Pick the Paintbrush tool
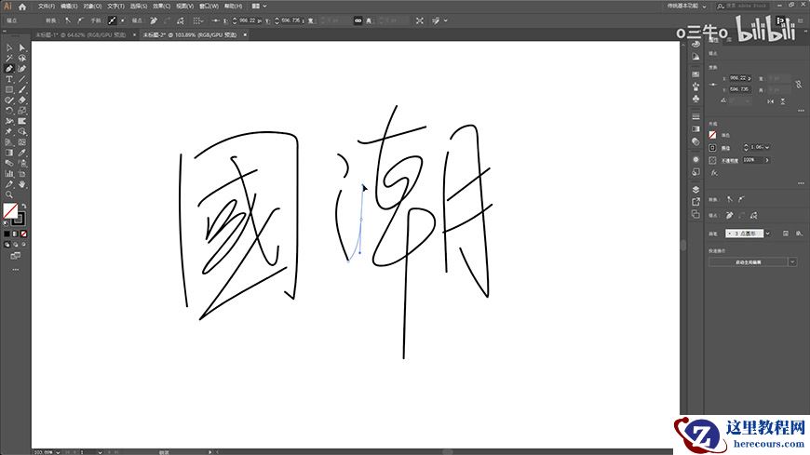810x455 pixels. pyautogui.click(x=21, y=89)
